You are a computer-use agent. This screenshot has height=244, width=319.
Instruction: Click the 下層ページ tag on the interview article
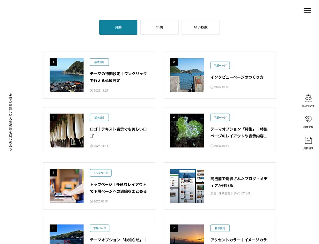click(x=220, y=65)
